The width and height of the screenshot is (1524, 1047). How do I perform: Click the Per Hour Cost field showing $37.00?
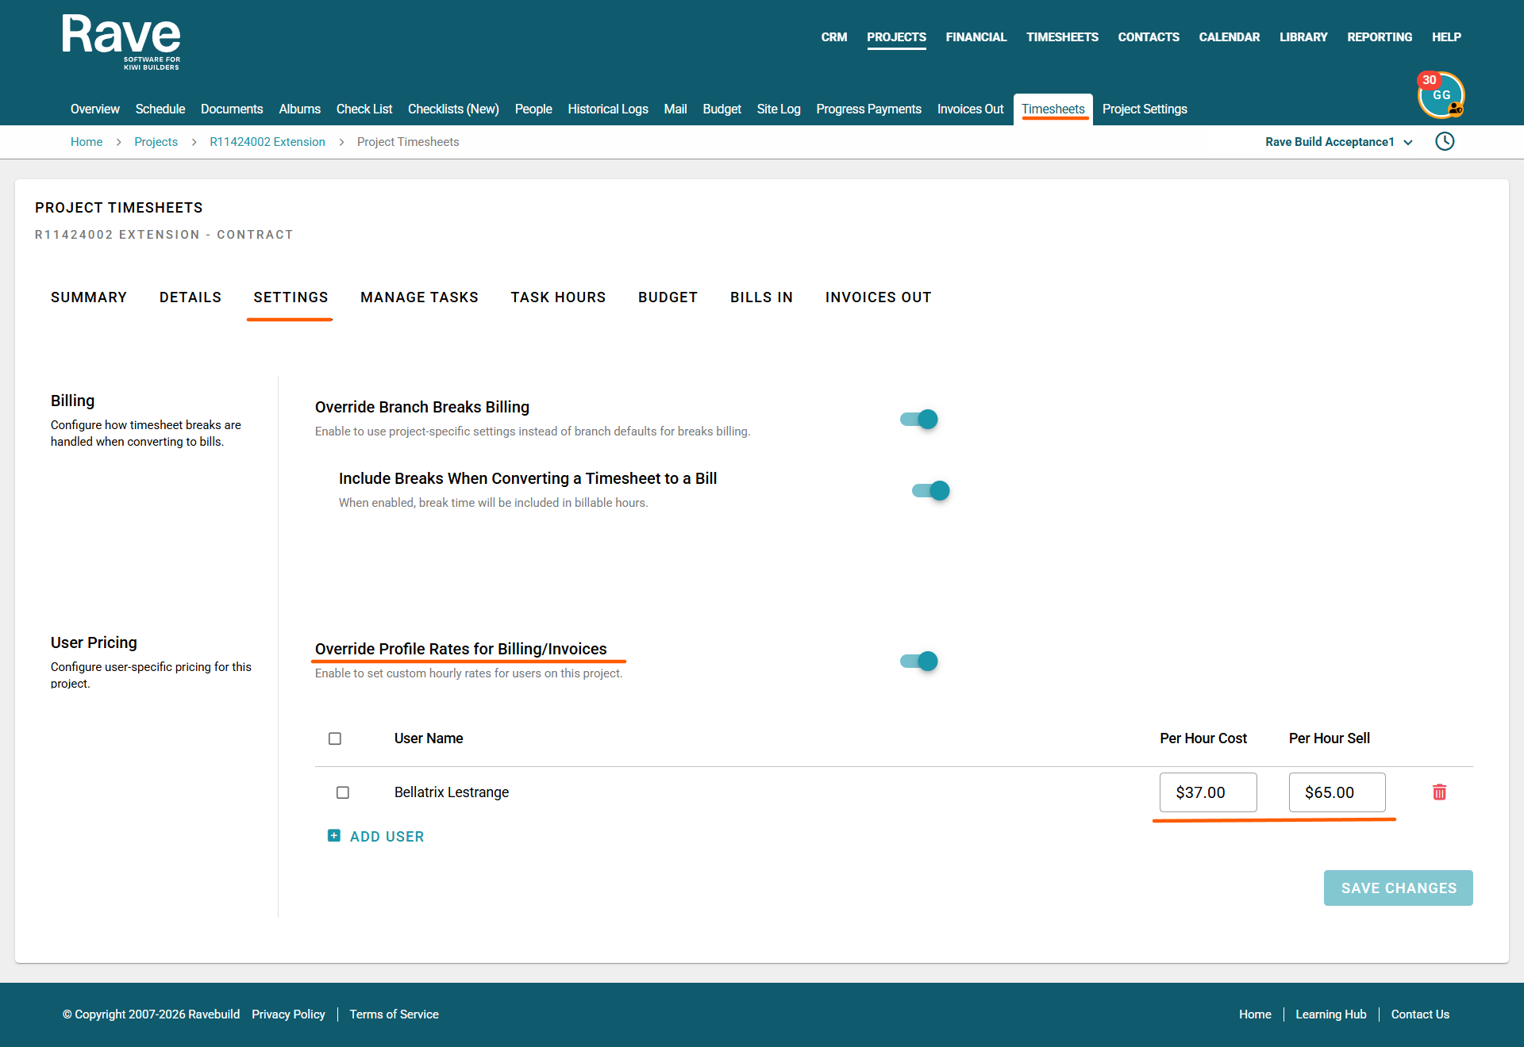[x=1208, y=792]
